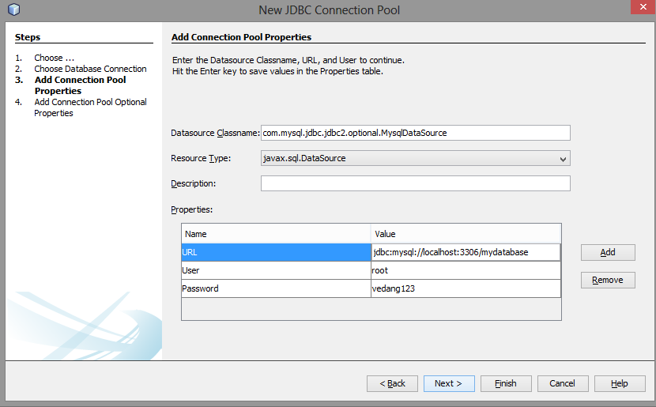This screenshot has width=656, height=407.
Task: Click the Finish button
Action: tap(506, 383)
